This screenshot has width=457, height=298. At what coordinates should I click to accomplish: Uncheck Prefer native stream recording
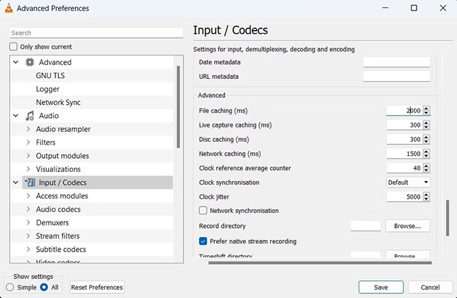pos(203,241)
